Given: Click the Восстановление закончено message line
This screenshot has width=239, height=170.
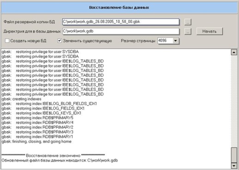Looking at the screenshot, I should tap(53, 155).
